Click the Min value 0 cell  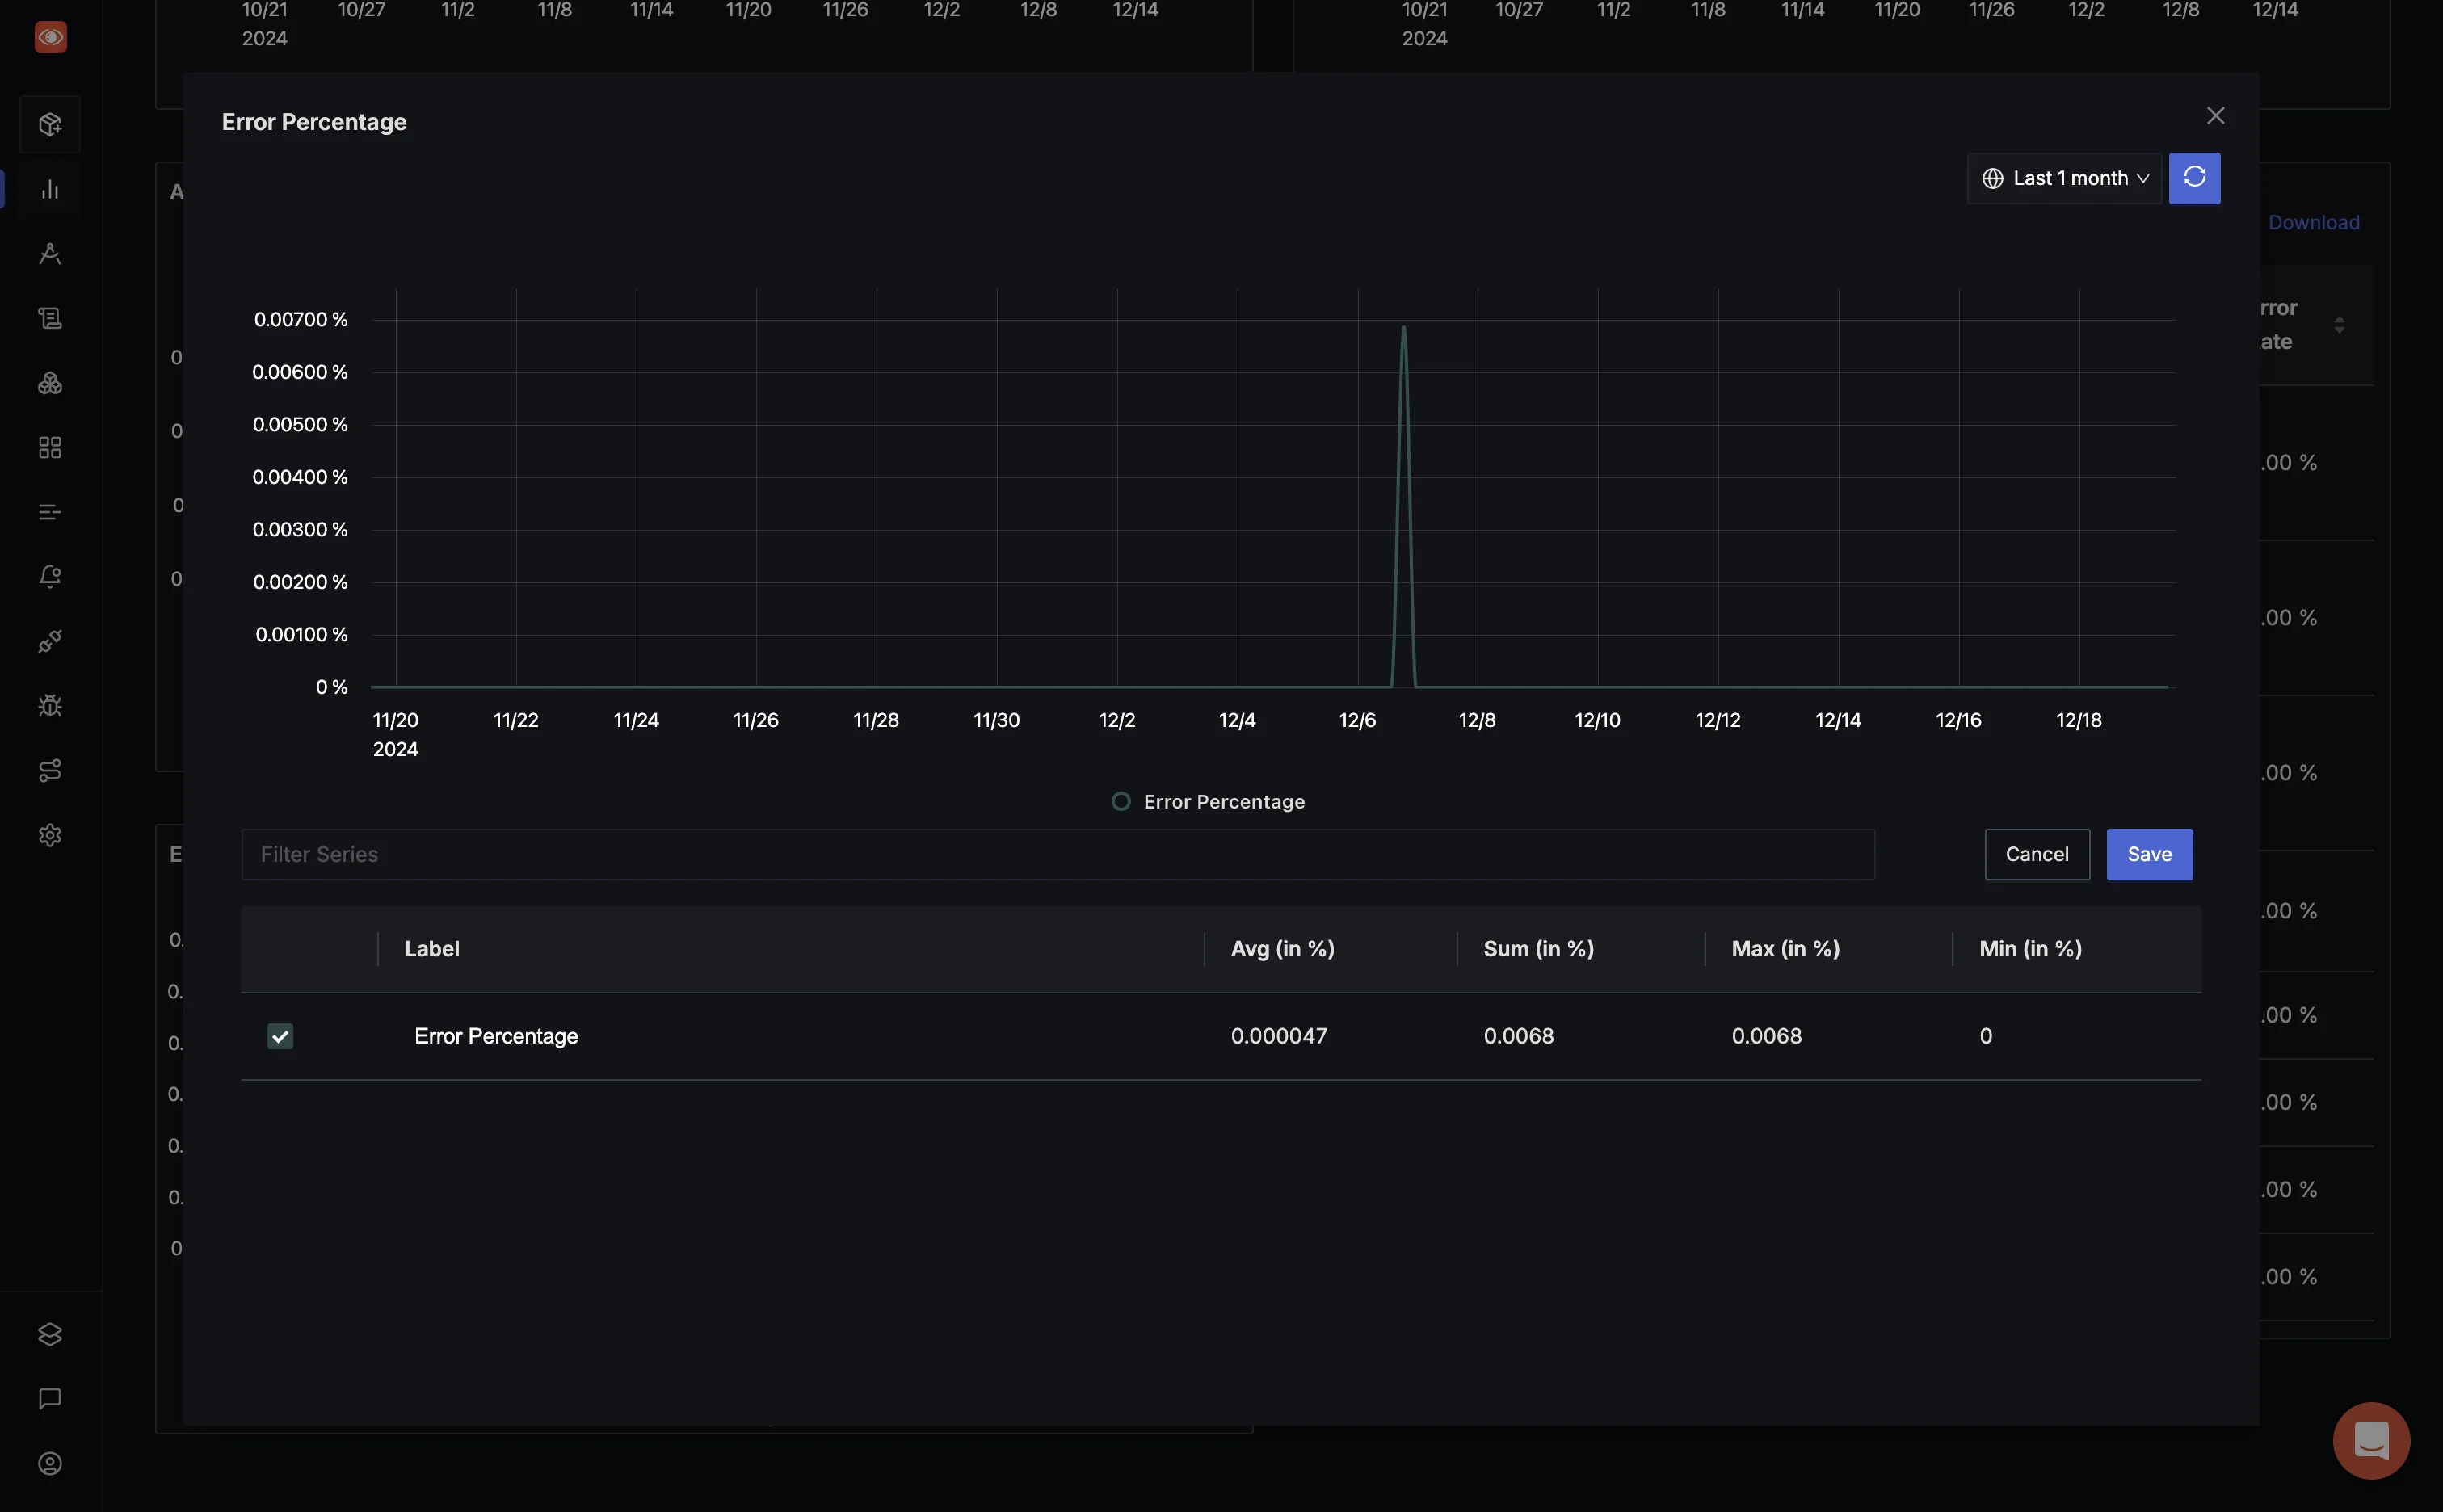pyautogui.click(x=1985, y=1036)
